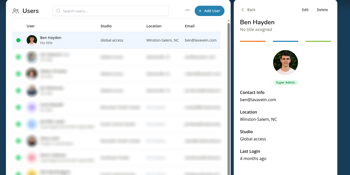Click the magnifier icon in search box
Viewport: 350px width, 175px height.
coord(59,11)
